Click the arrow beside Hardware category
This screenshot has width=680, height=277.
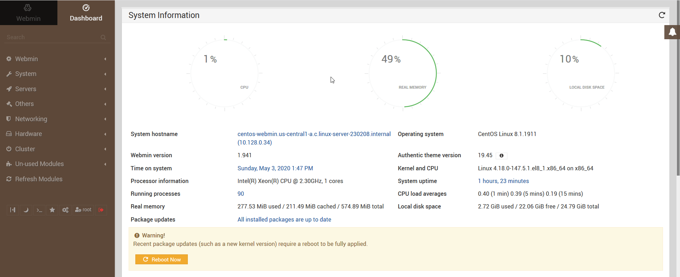tap(105, 134)
